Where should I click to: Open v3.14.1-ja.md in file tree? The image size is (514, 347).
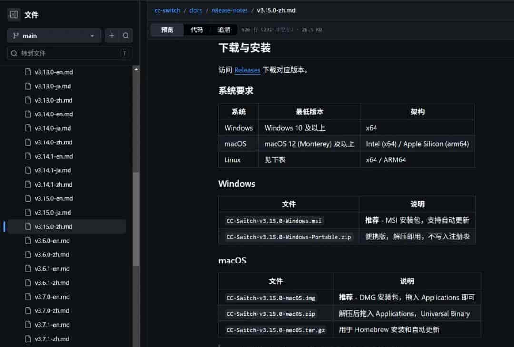click(x=53, y=170)
